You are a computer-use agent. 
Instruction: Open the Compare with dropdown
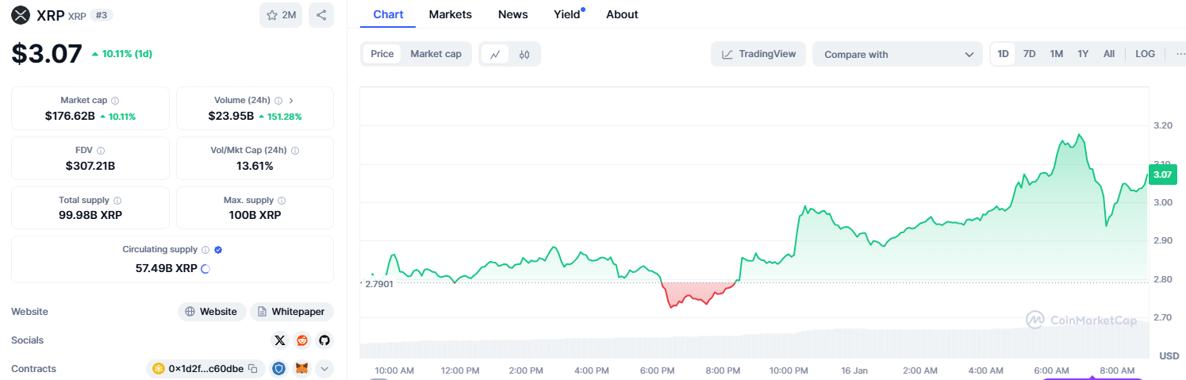(x=898, y=54)
